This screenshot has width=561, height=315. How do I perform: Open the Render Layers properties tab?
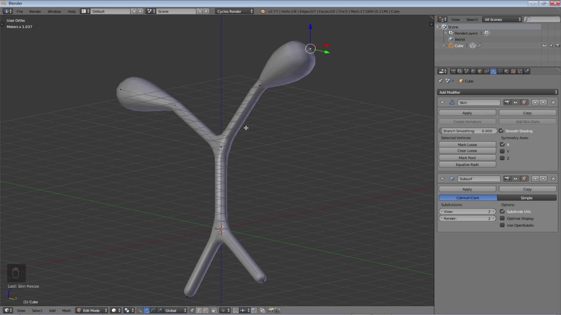point(459,71)
